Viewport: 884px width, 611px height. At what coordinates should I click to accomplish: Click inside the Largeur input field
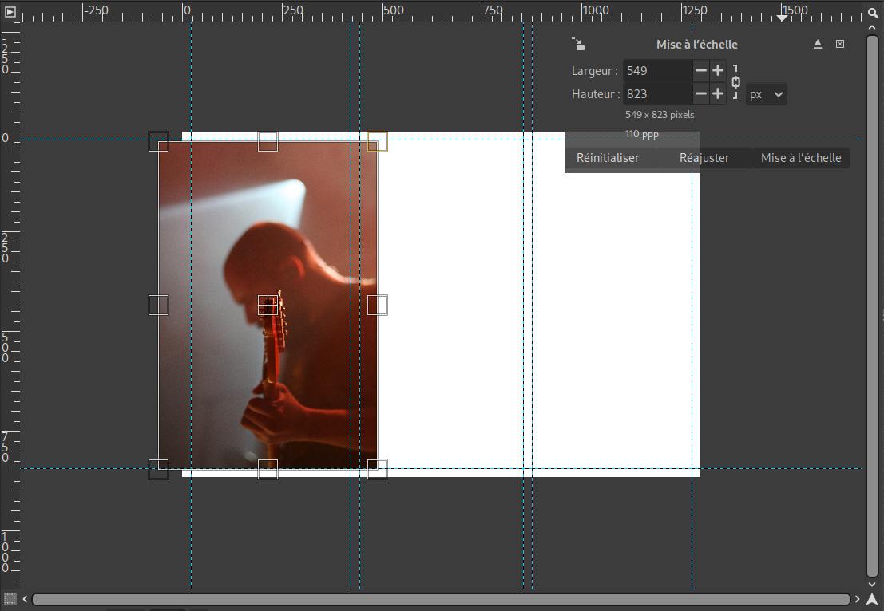pos(656,71)
